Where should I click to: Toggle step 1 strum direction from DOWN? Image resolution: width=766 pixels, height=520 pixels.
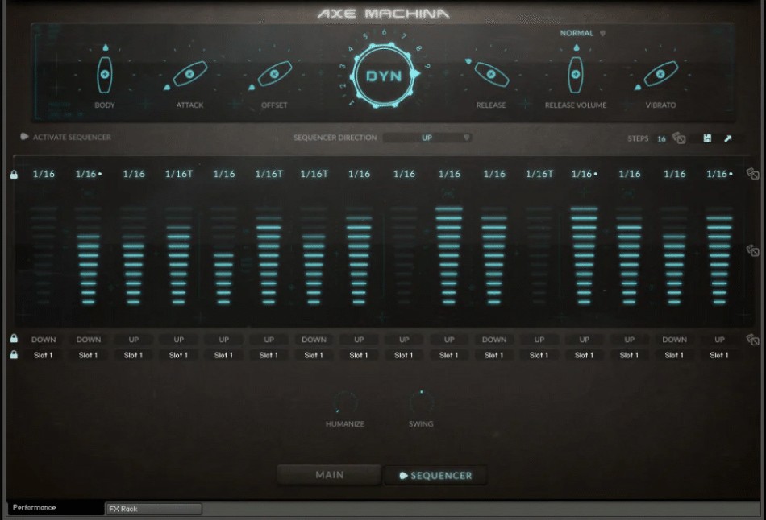point(44,340)
